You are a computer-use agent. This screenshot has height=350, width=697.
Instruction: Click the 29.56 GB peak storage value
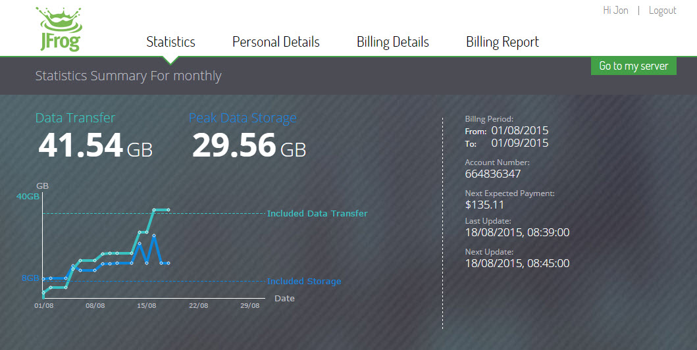tap(249, 146)
